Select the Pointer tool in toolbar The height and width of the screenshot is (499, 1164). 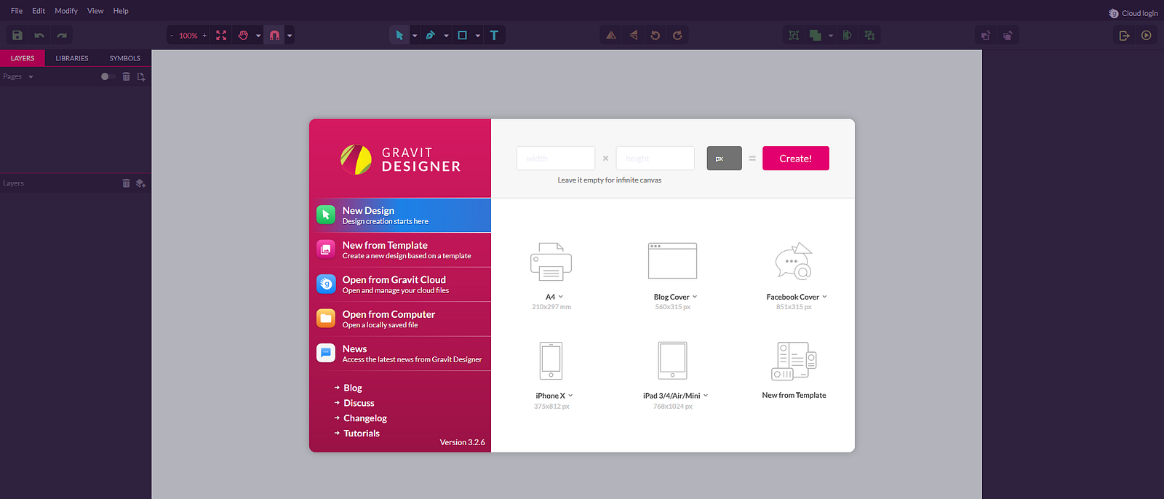click(x=399, y=35)
